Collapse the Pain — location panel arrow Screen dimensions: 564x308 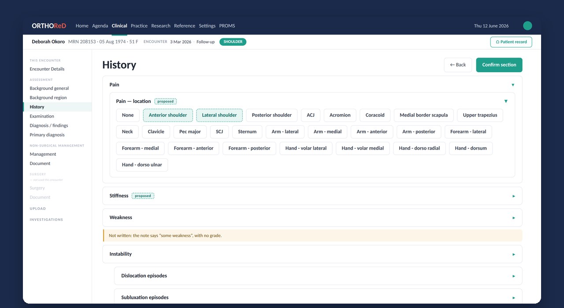click(506, 101)
